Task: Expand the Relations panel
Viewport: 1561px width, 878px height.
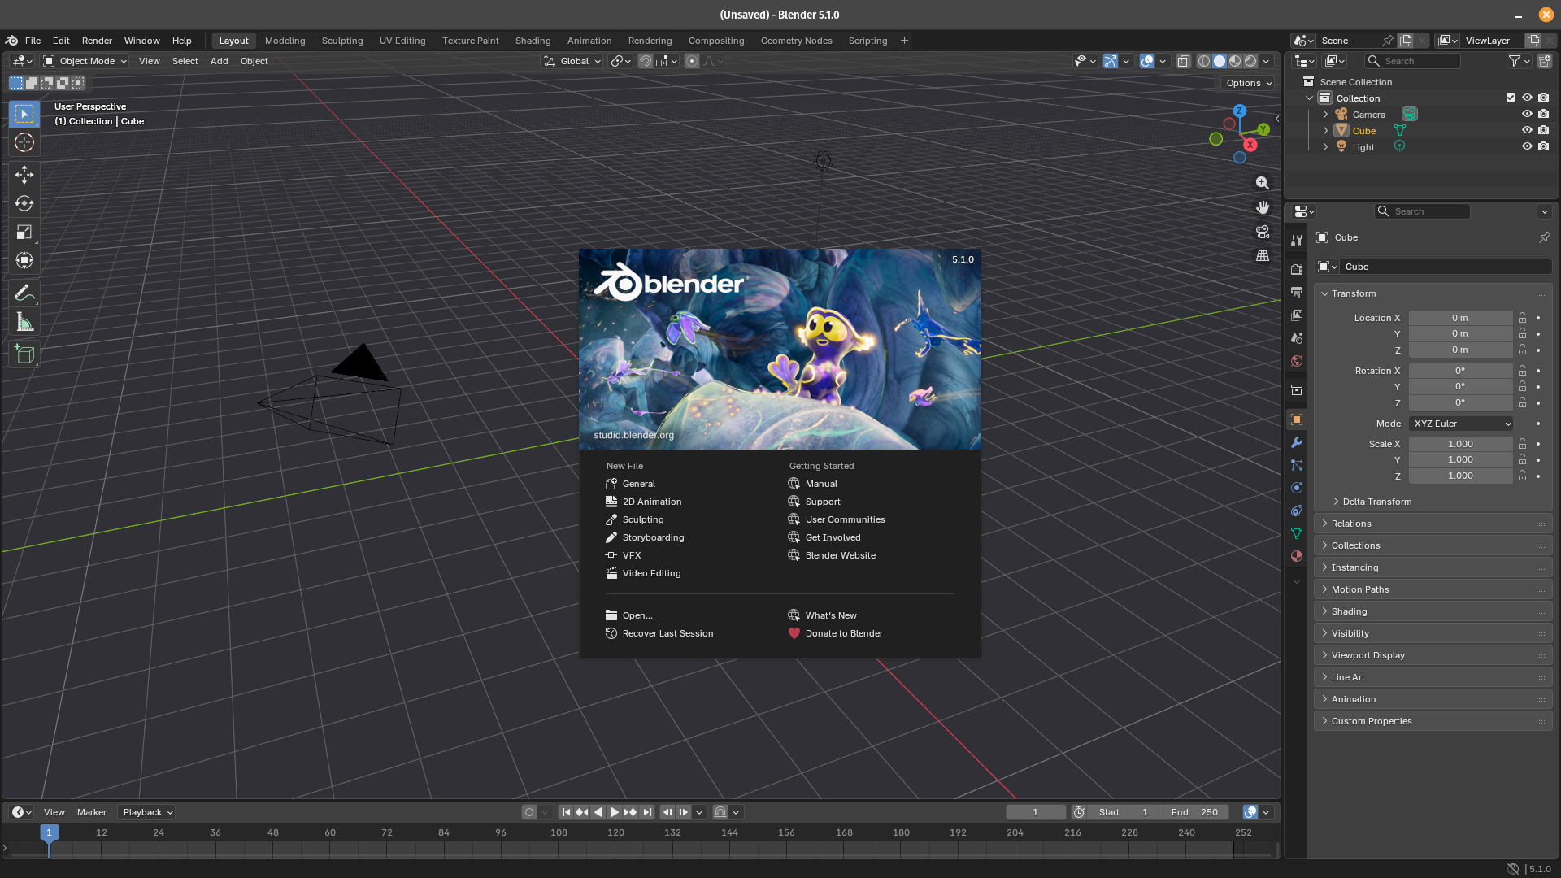Action: tap(1351, 524)
